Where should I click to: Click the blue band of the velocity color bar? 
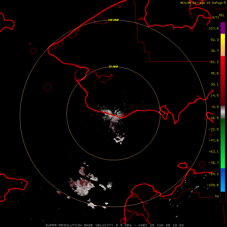coord(223,180)
